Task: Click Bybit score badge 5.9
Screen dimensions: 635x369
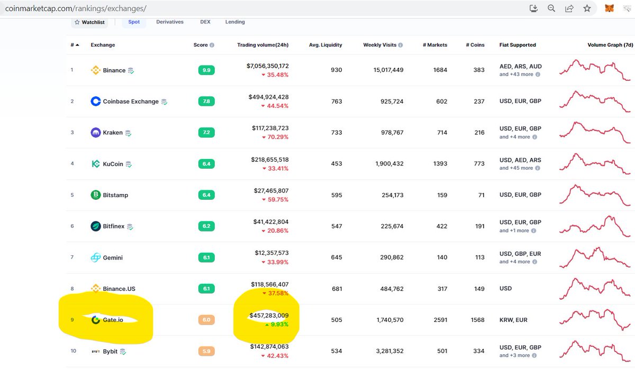Action: pyautogui.click(x=206, y=351)
